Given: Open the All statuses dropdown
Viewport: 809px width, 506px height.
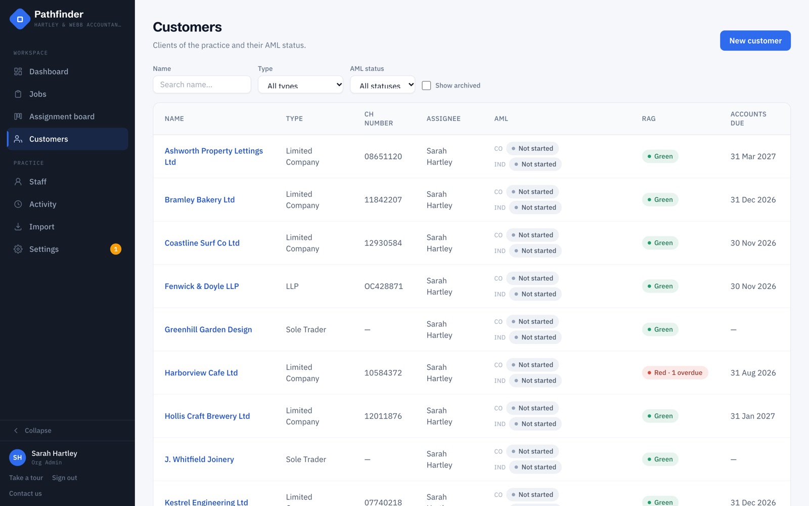Looking at the screenshot, I should point(382,85).
